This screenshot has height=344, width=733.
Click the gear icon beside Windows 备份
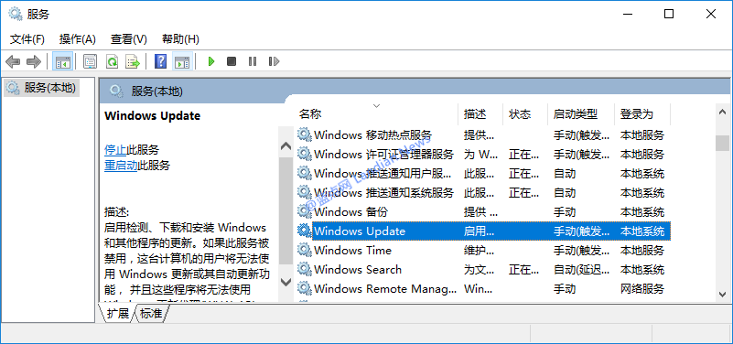(305, 211)
